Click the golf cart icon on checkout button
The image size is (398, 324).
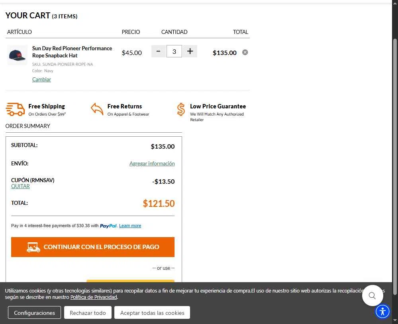[x=33, y=247]
